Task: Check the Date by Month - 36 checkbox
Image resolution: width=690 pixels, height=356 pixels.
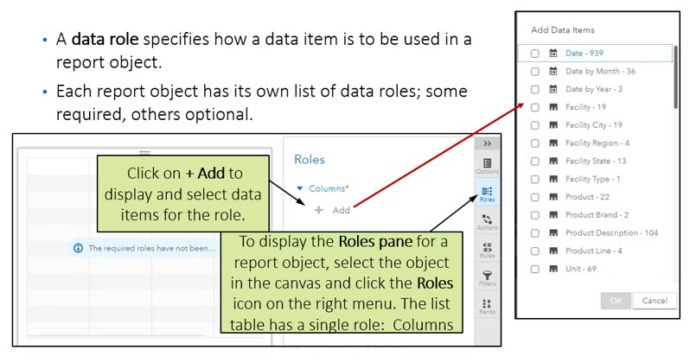Action: pos(534,72)
